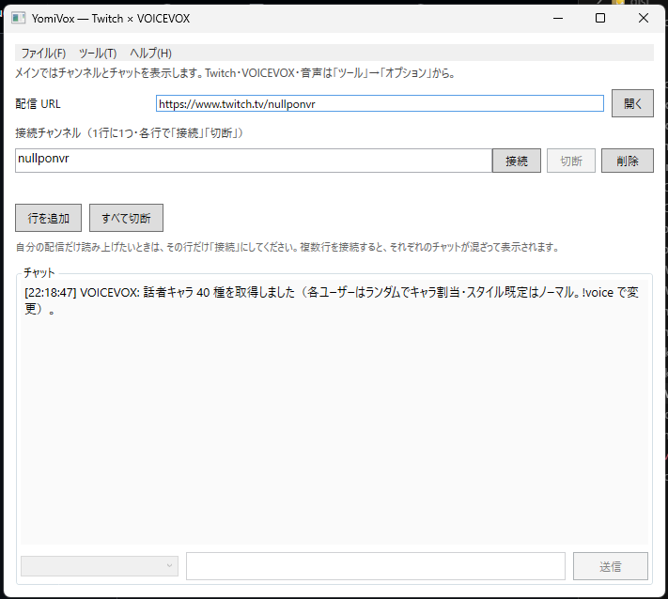
Task: Click the hint text mentioning ツール and オプション
Action: tap(235, 73)
